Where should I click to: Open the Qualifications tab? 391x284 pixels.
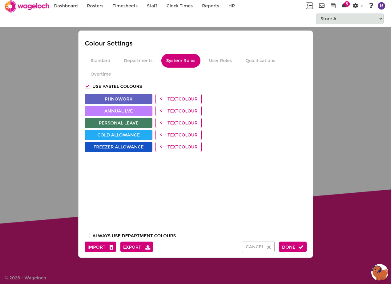[260, 61]
